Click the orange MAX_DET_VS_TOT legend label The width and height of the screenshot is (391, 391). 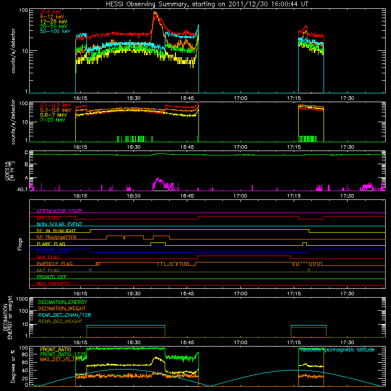pyautogui.click(x=61, y=359)
